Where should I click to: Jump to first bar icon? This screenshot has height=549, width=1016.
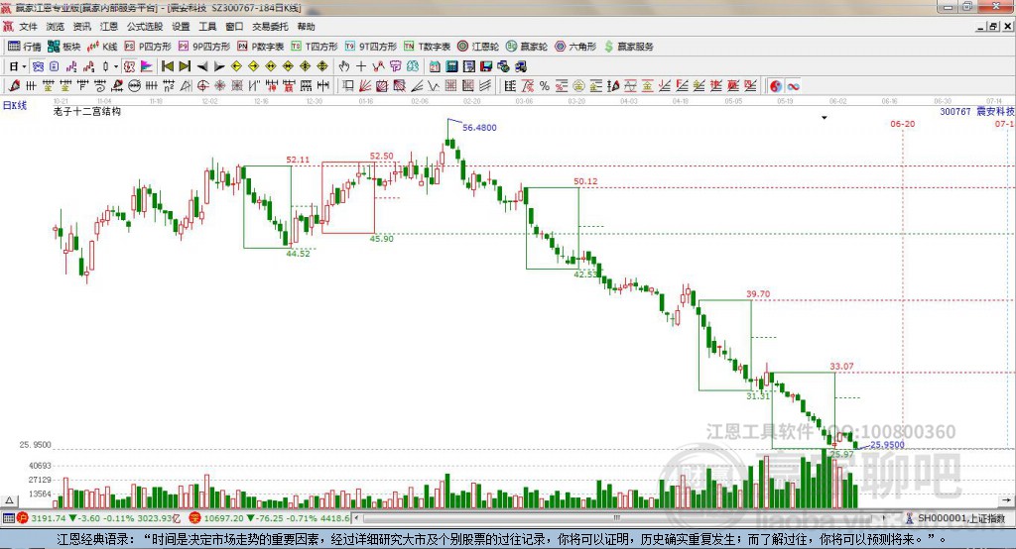[x=167, y=66]
